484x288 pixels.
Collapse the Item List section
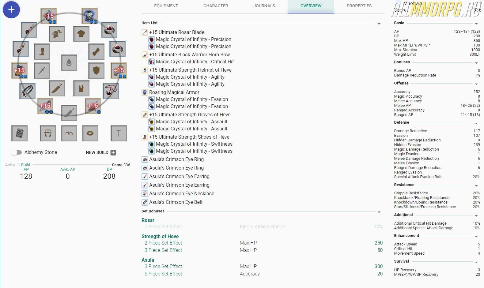point(379,24)
